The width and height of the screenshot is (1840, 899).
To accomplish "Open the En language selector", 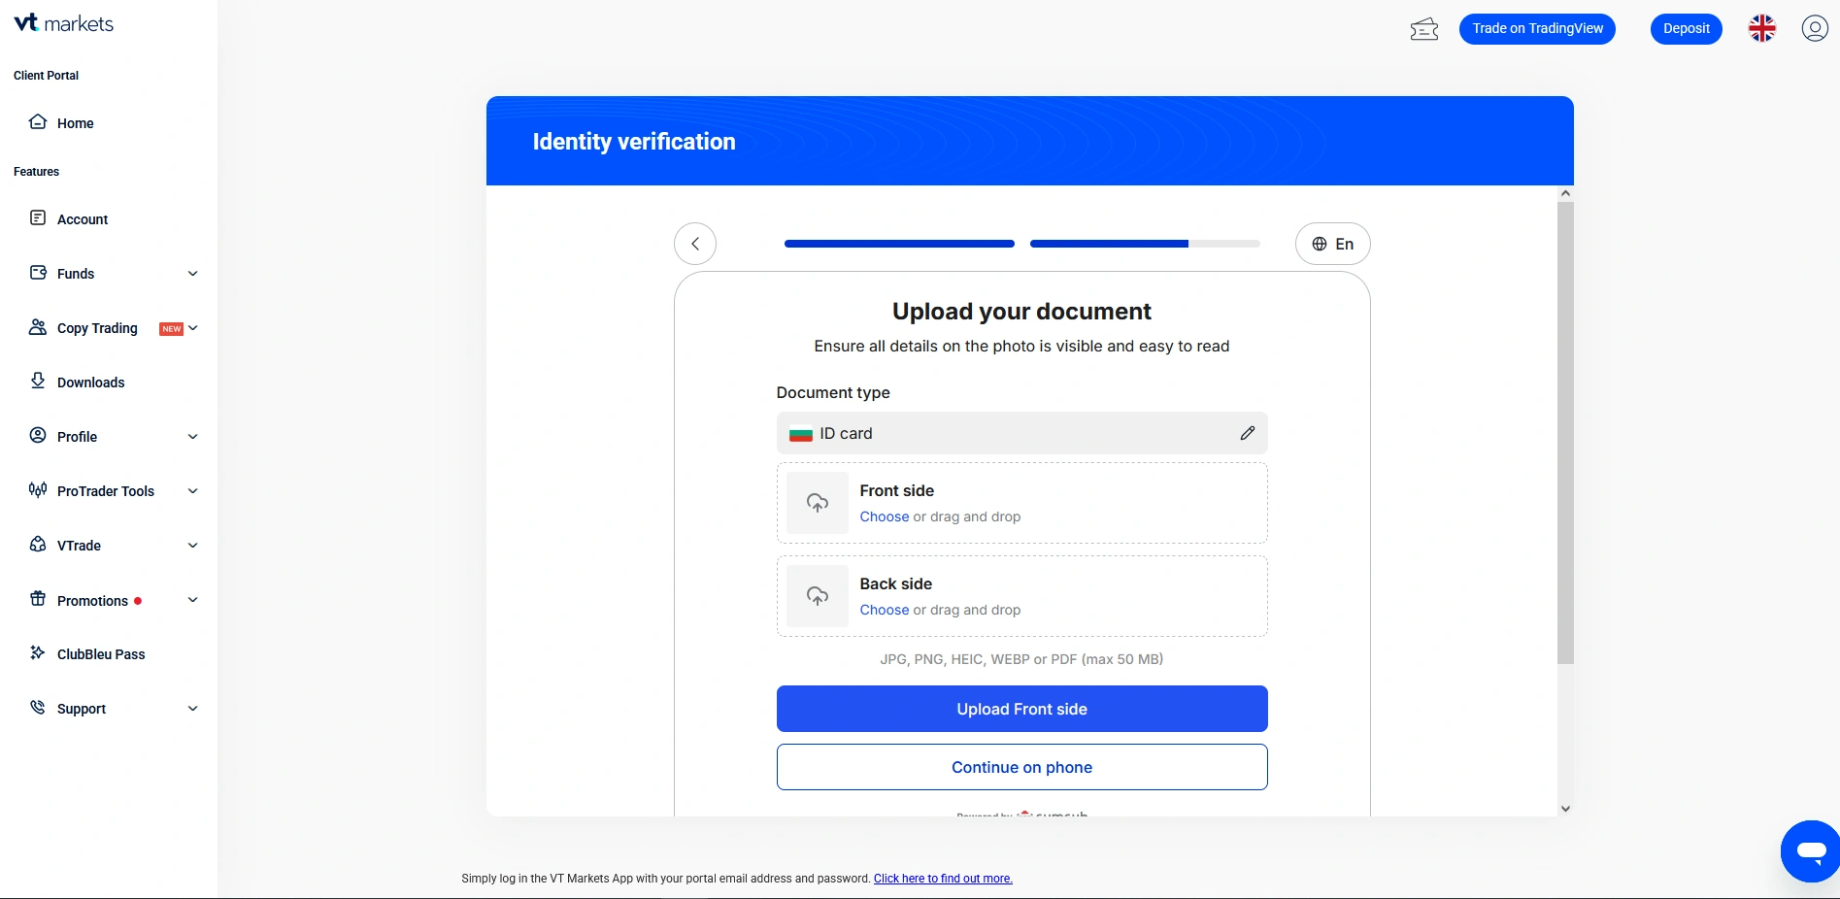I will click(x=1332, y=244).
